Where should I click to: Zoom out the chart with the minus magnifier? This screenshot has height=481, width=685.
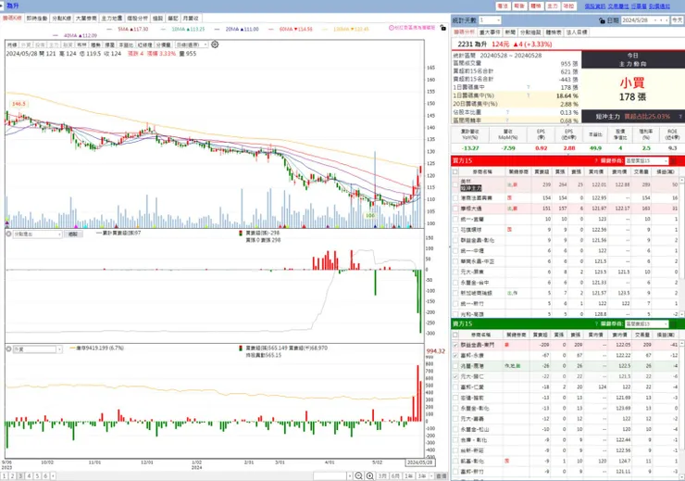(358, 475)
